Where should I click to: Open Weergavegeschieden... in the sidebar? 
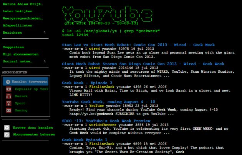pyautogui.click(x=23, y=18)
